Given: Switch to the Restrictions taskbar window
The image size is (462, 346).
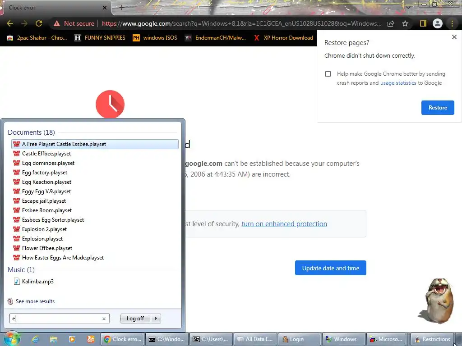Looking at the screenshot, I should click(x=432, y=339).
